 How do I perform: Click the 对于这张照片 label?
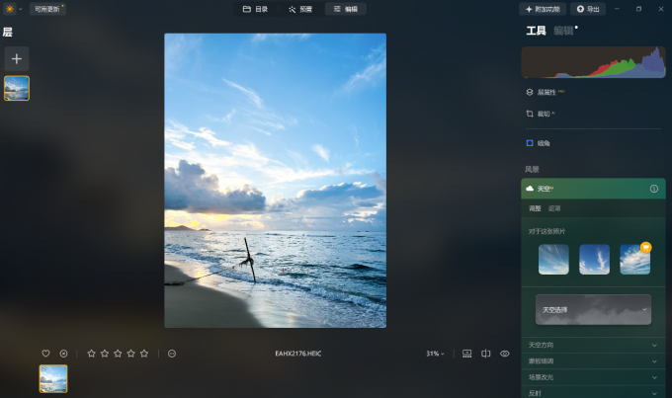pos(546,231)
